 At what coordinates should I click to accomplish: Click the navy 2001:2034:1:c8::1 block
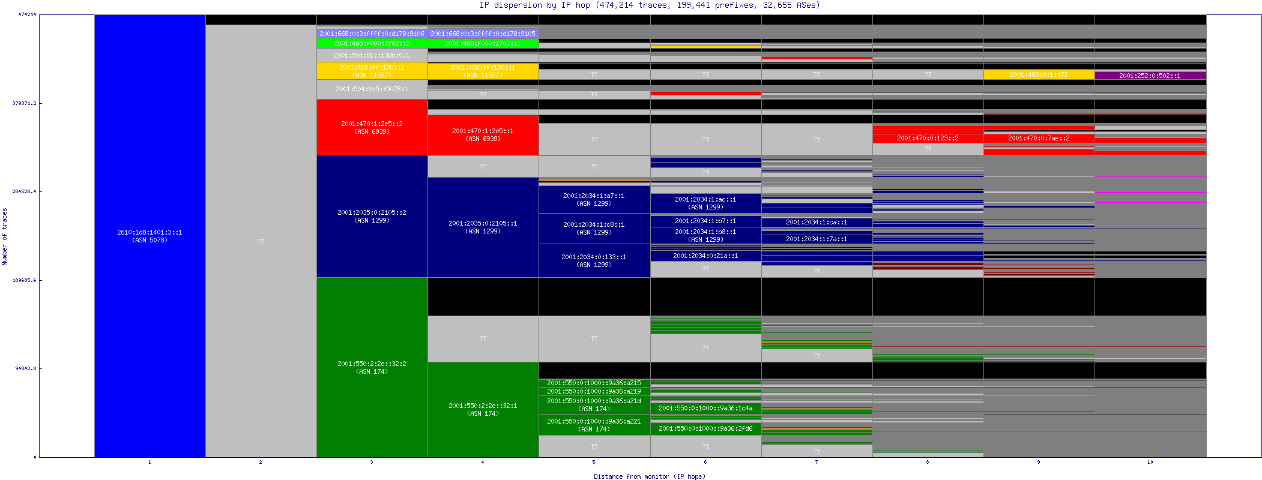(x=594, y=229)
